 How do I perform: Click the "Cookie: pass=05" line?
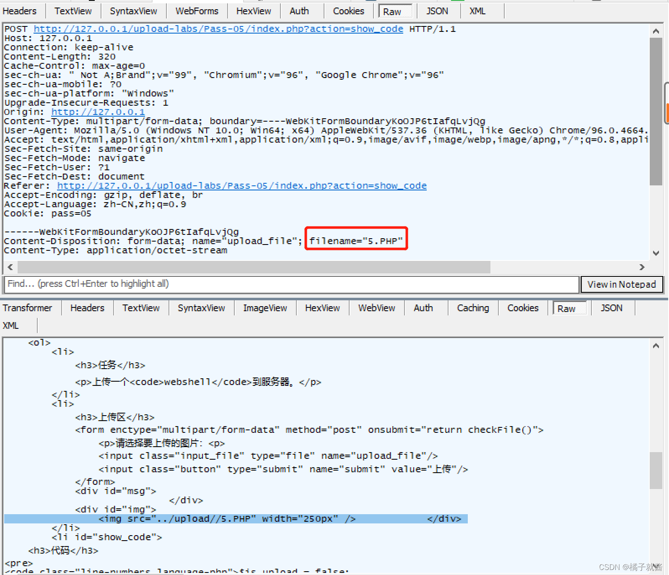[x=47, y=213]
